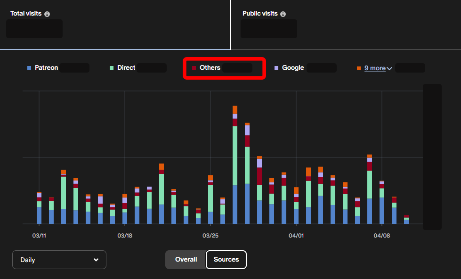Switch to the Overall view tab

[186, 259]
